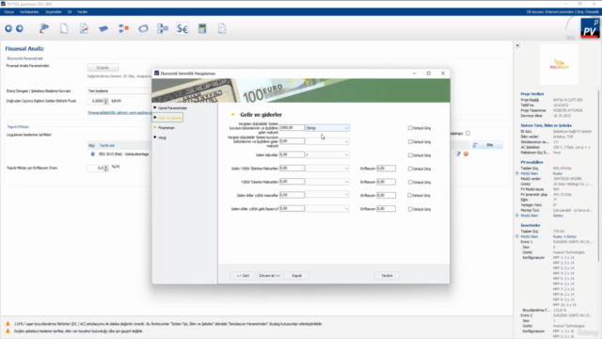Open the inverter configuration toolbar icon
Screen dimensions: 602x339
(x=123, y=28)
